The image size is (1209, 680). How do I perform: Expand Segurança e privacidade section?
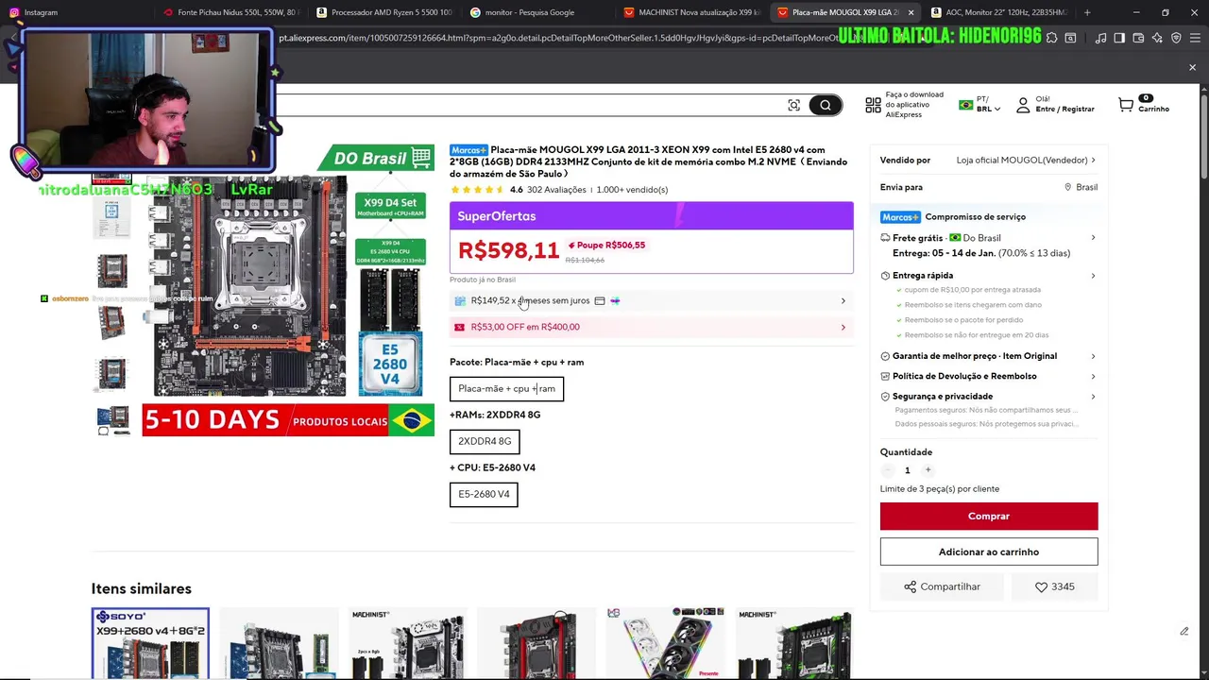pos(989,397)
